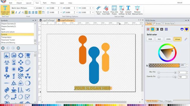Open the View ribbon tab
Viewport: 190px width, 106px height.
[70, 3]
